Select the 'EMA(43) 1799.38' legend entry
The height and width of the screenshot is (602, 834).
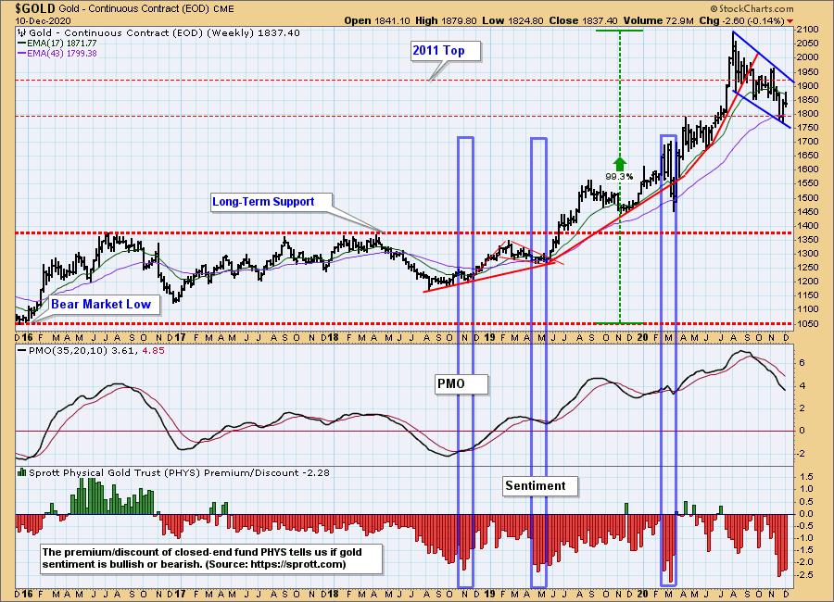pos(57,53)
